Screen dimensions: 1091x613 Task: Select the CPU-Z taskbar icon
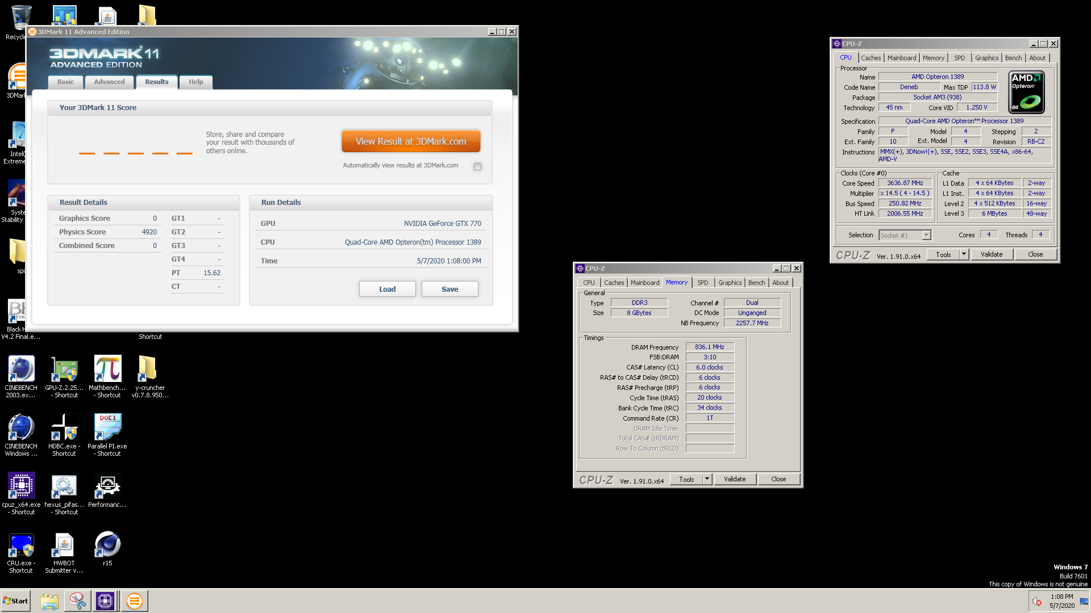(x=105, y=601)
